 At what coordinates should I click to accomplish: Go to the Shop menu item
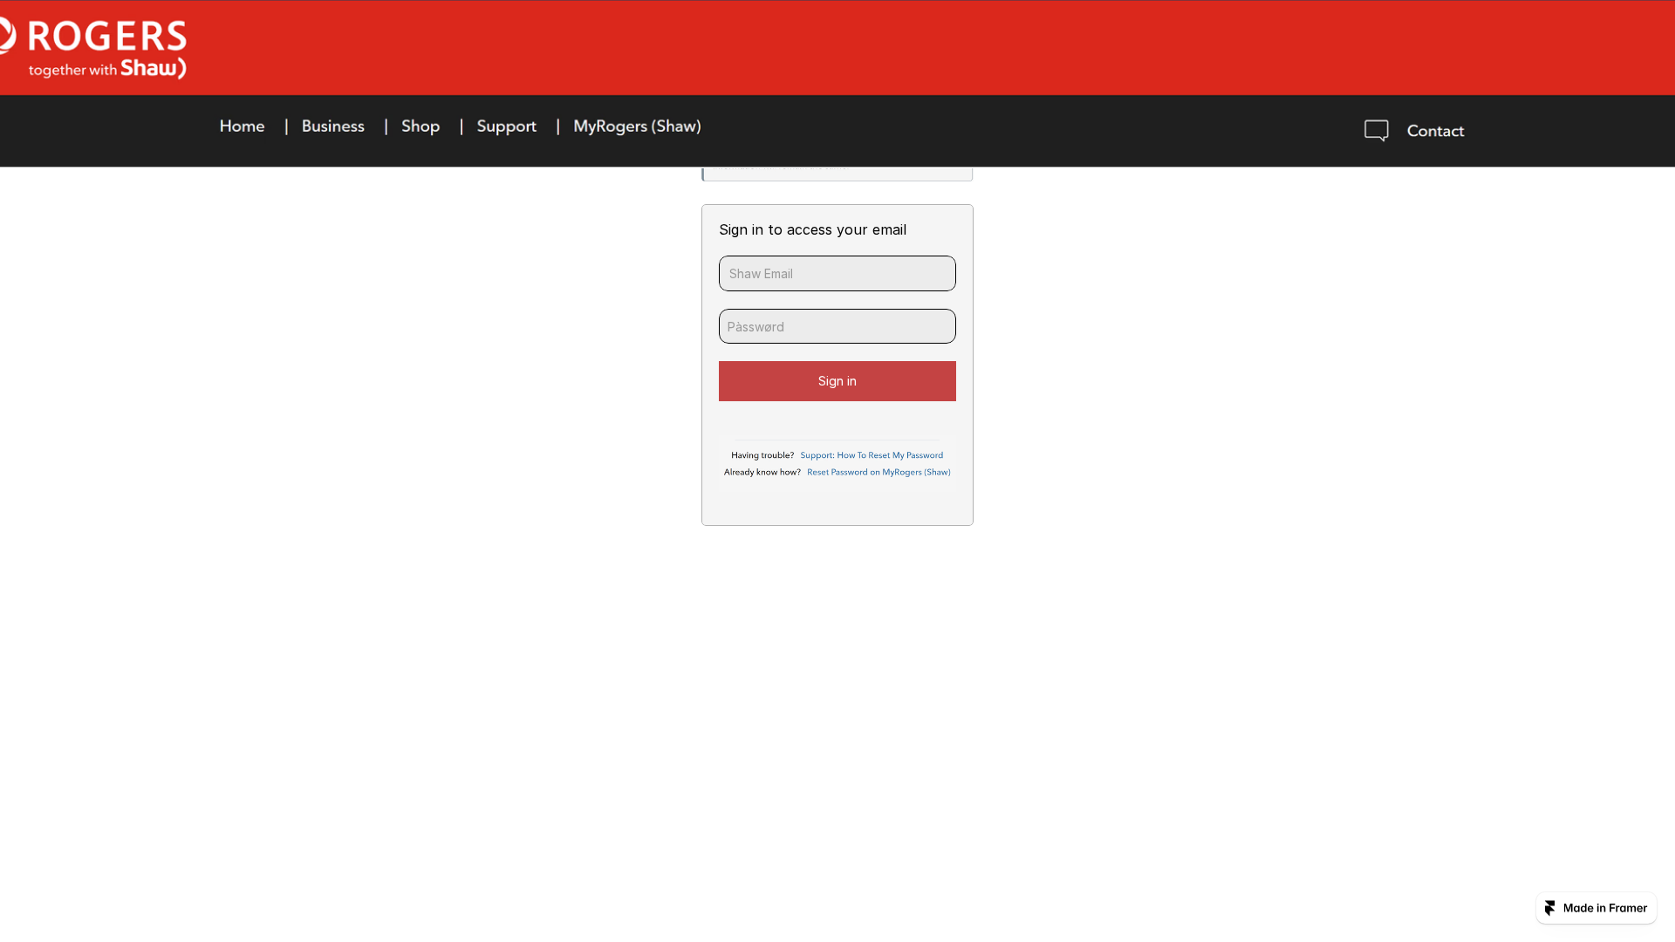[x=420, y=126]
